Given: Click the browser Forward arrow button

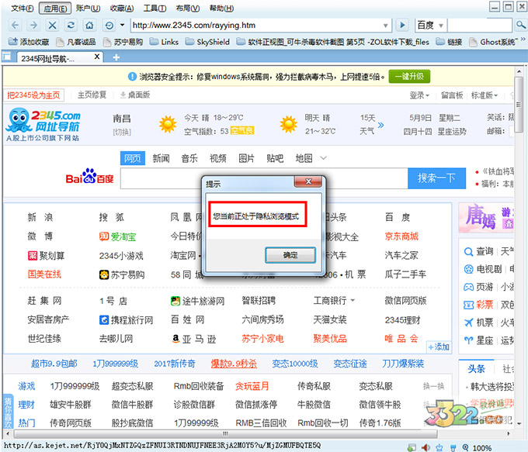Looking at the screenshot, I should pyautogui.click(x=33, y=26).
